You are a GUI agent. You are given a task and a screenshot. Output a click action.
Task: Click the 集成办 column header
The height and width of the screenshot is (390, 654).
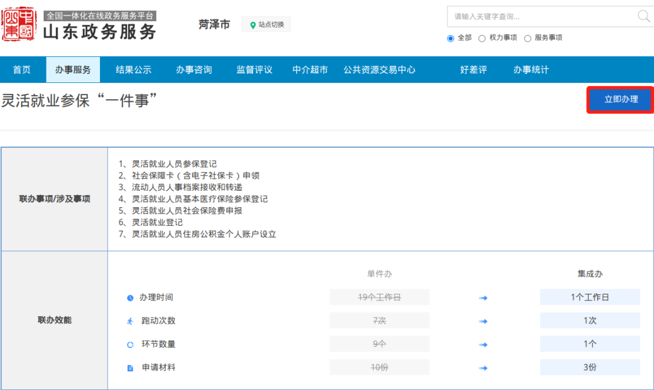(590, 274)
